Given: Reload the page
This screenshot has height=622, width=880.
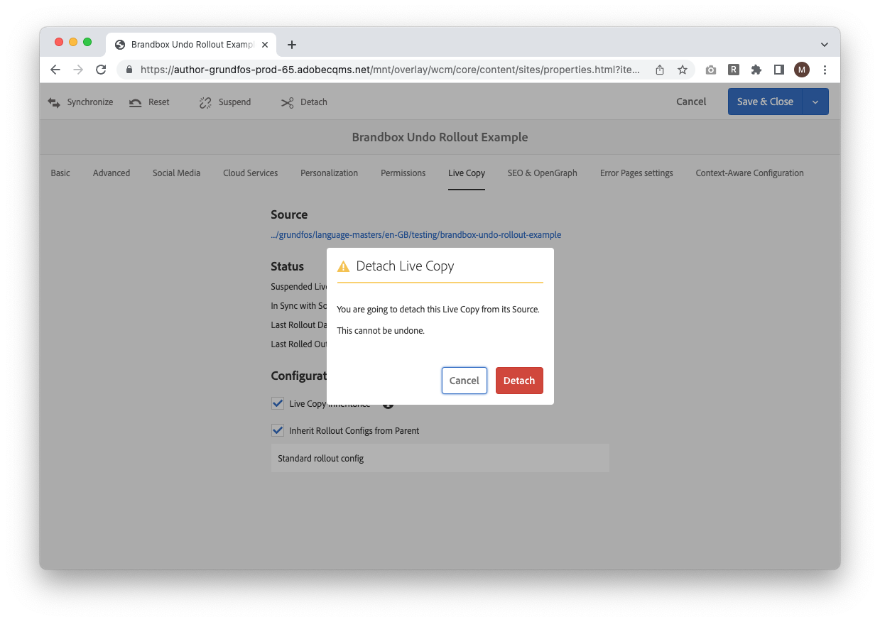Looking at the screenshot, I should tap(101, 70).
